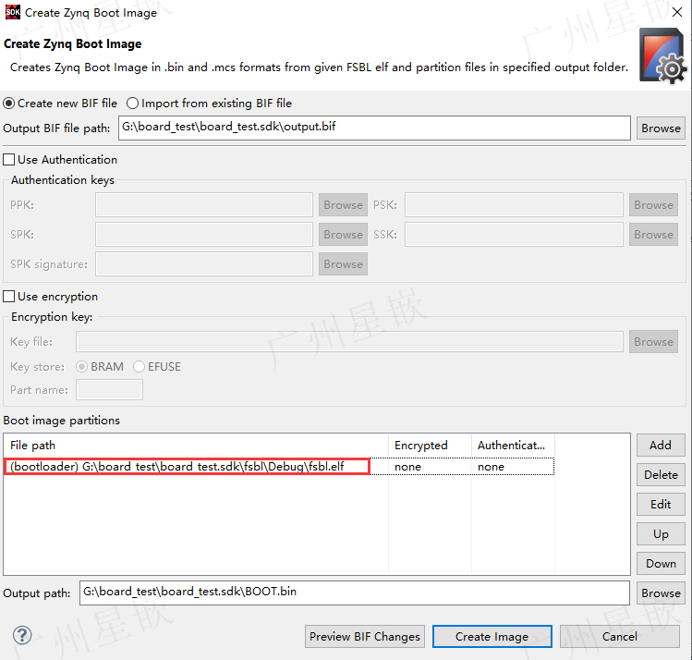The image size is (692, 660).
Task: Move partition Up in list
Action: pyautogui.click(x=661, y=533)
